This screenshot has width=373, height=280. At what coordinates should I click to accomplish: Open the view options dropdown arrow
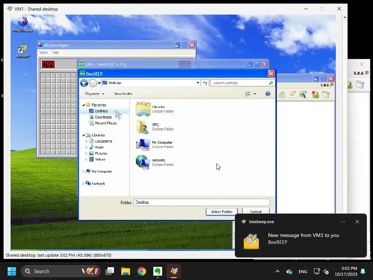coord(255,94)
